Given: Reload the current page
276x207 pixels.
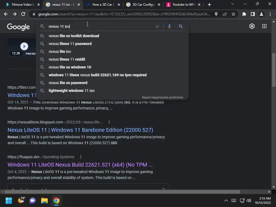Looking at the screenshot, I should click(23, 14).
